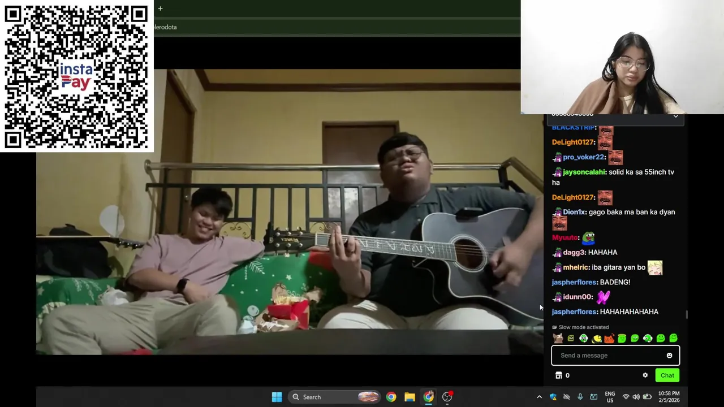Open volume control in system tray
This screenshot has height=407, width=724.
click(x=636, y=397)
